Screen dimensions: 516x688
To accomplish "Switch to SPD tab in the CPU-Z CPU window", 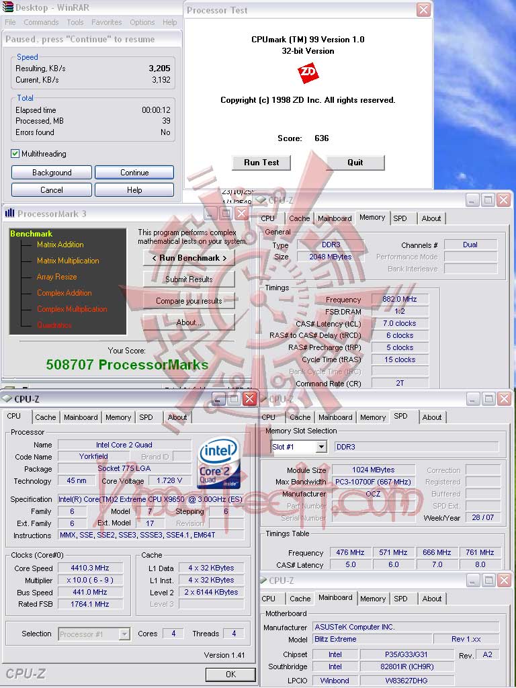I will (x=146, y=417).
